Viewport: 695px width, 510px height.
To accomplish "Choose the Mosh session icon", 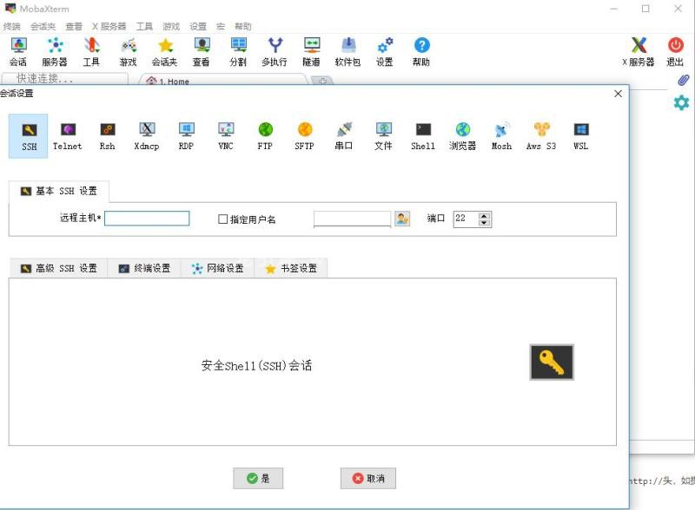I will 502,136.
